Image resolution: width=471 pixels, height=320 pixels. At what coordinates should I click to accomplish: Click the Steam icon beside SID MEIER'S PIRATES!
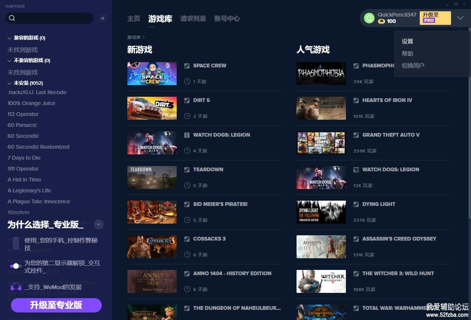click(x=187, y=204)
